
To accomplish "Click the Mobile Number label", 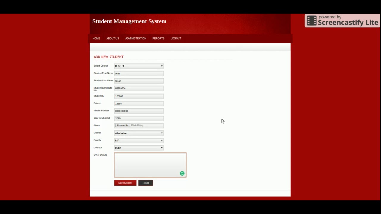I will click(101, 111).
